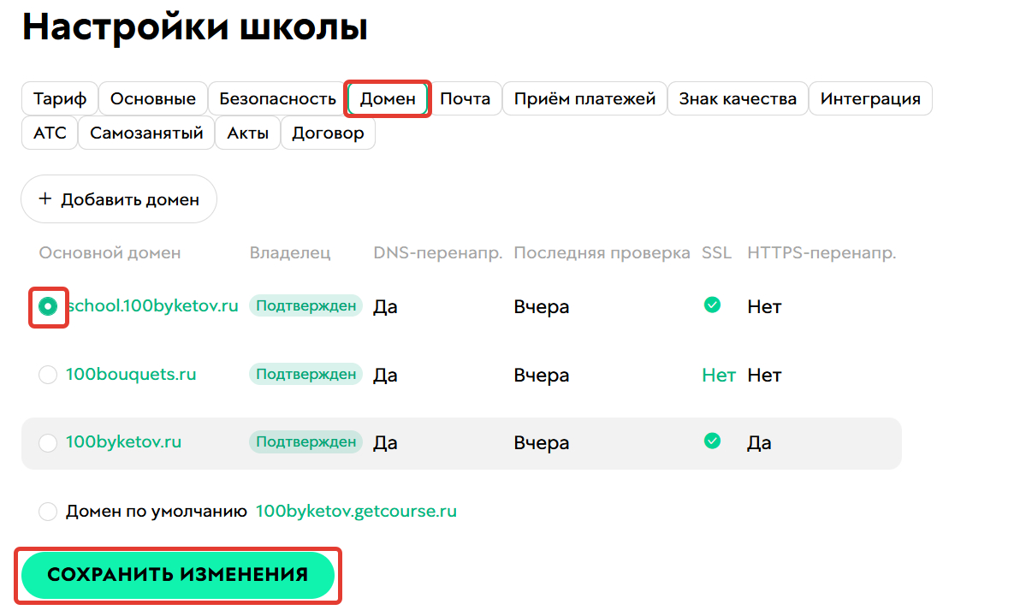Open the 100bouquets.ru domain link
Viewport: 1020px width, 610px height.
[131, 374]
